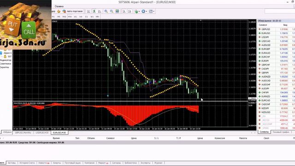Open the Библиотека terminal tab
Viewport: 295px width, 166px height.
[130, 163]
